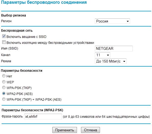Open the Регион dropdown showing Россия
Screen dimensions: 152x134
[x=112, y=21]
